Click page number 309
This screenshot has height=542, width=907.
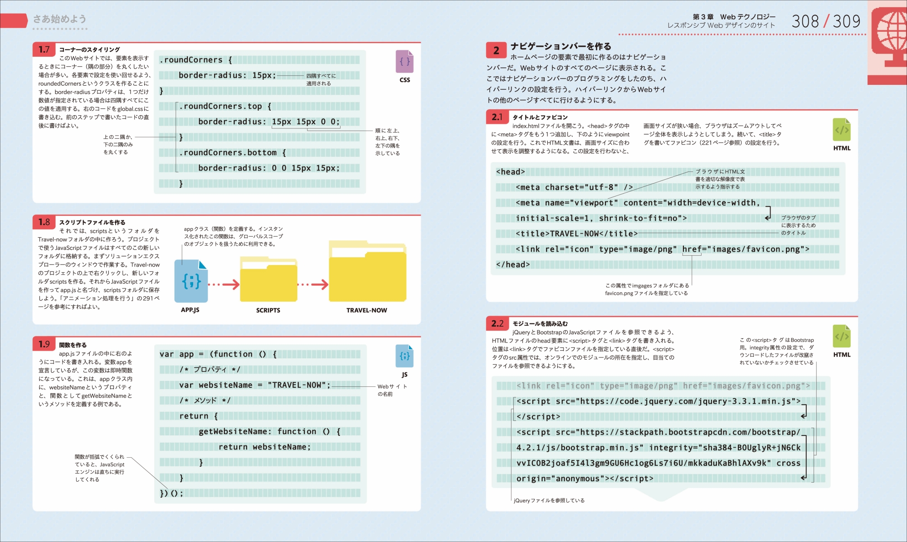(x=847, y=21)
